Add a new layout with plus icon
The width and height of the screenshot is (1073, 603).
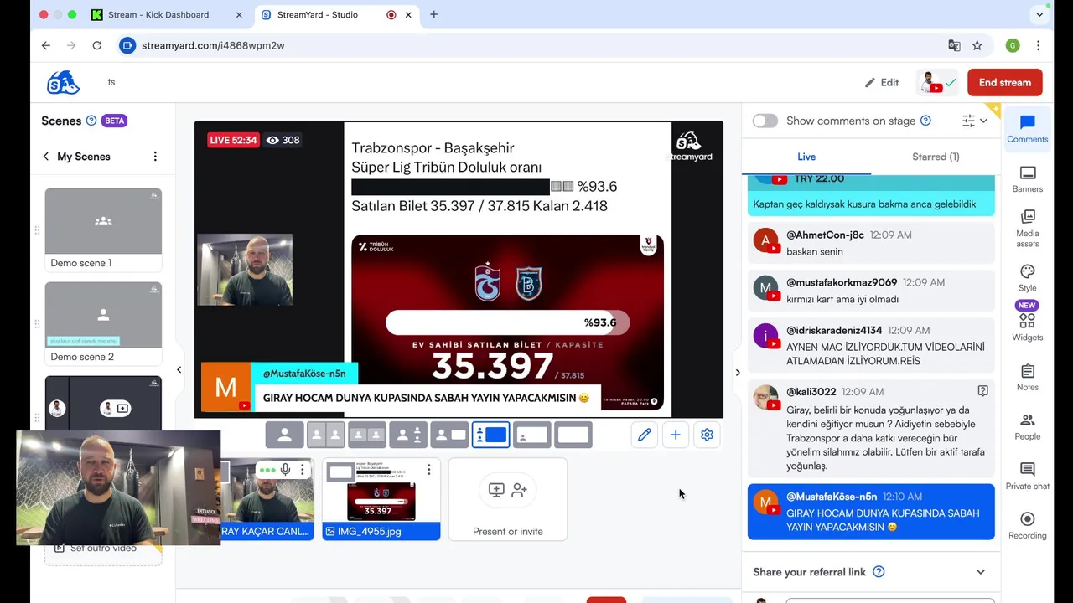[x=676, y=435]
